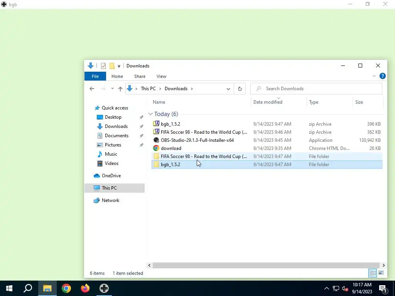Open the network tray icon
Screen dimensions: 395x296
pos(336,288)
